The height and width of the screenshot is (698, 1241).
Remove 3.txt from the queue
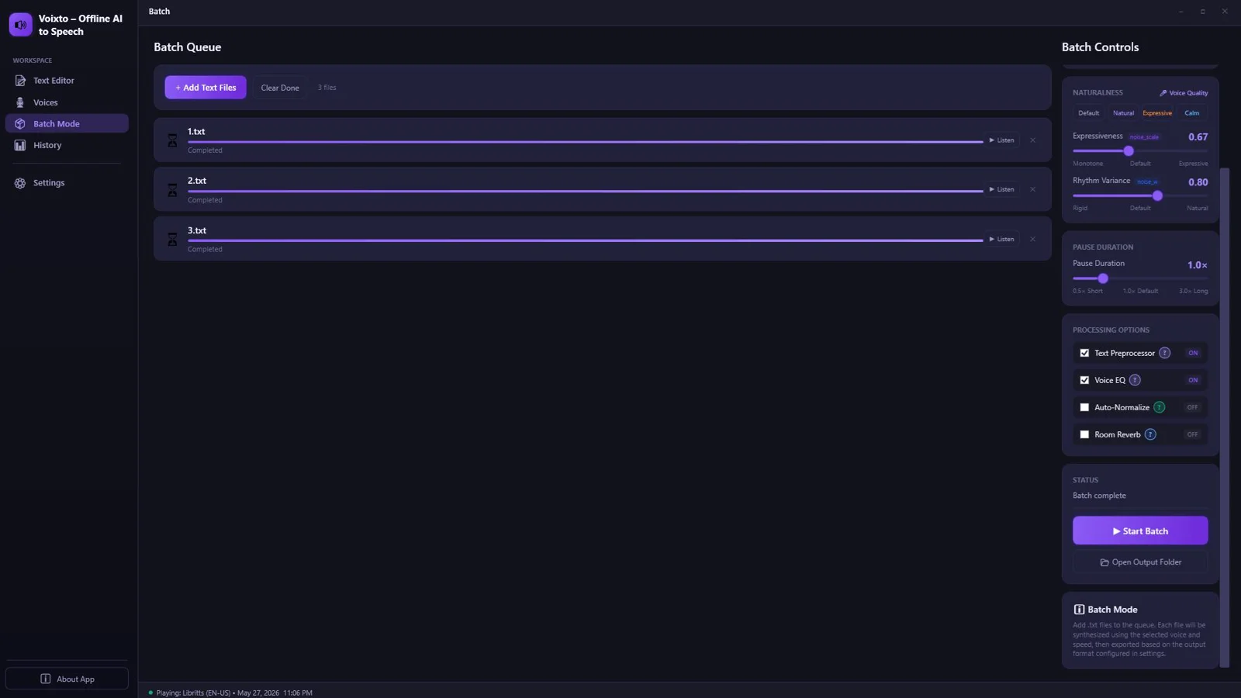(1032, 239)
